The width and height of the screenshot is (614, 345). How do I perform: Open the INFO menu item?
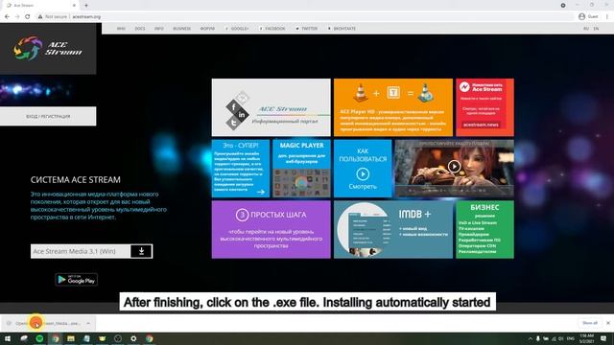[x=159, y=29]
